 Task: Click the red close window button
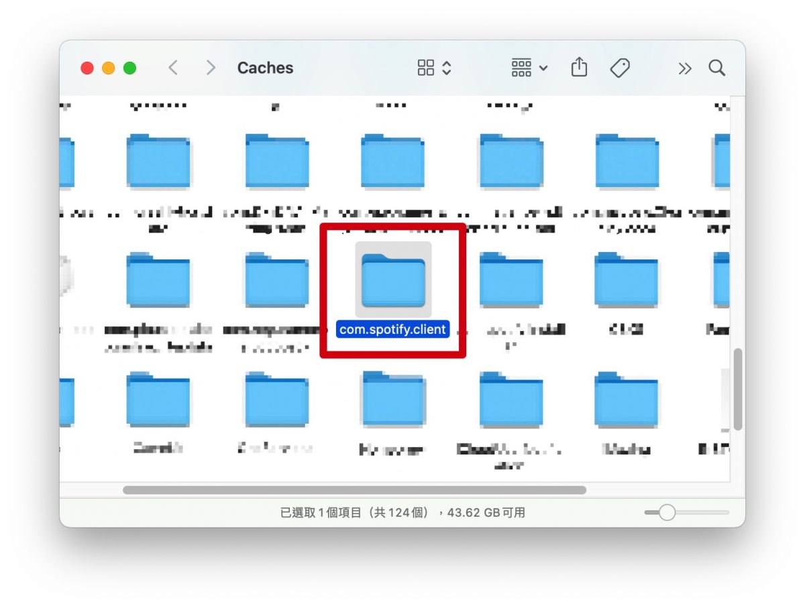[x=87, y=68]
